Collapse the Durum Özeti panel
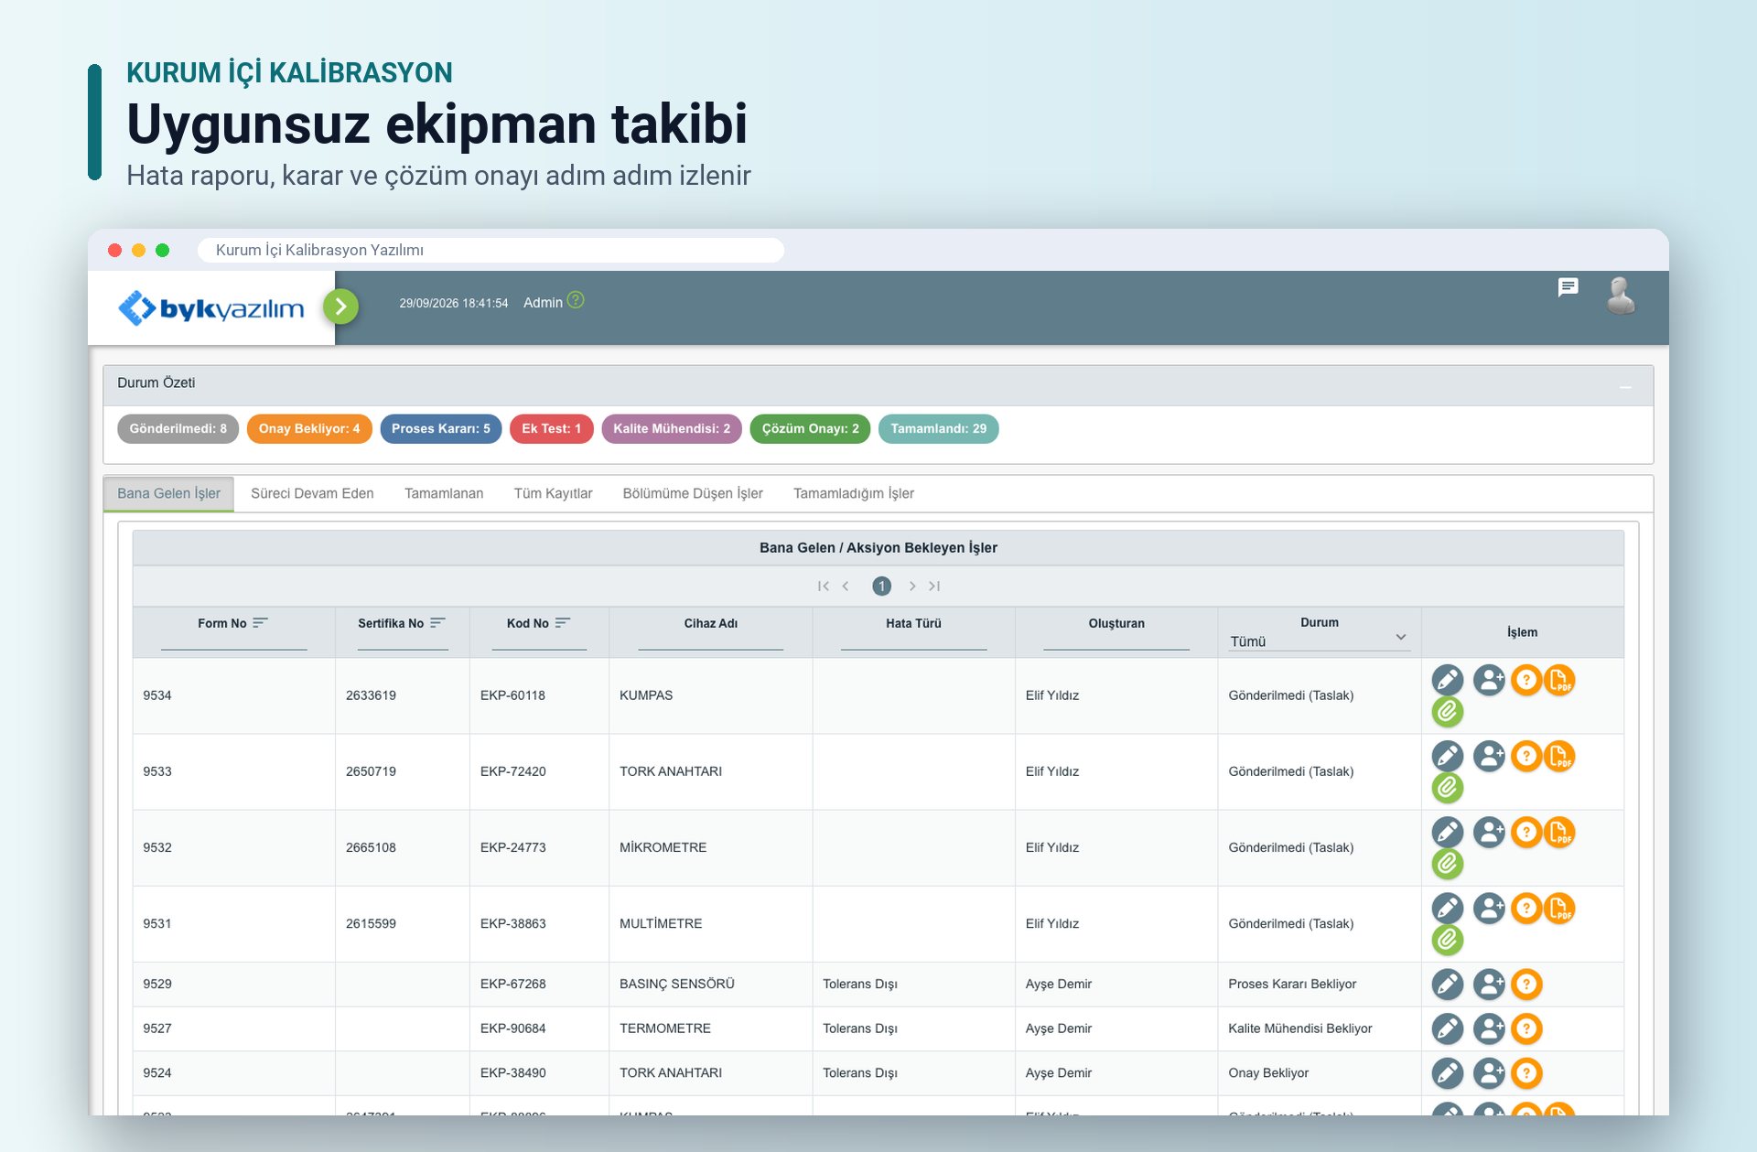 [x=1625, y=387]
